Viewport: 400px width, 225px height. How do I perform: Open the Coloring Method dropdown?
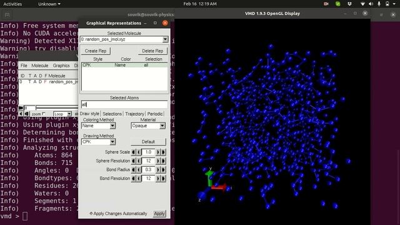click(112, 126)
